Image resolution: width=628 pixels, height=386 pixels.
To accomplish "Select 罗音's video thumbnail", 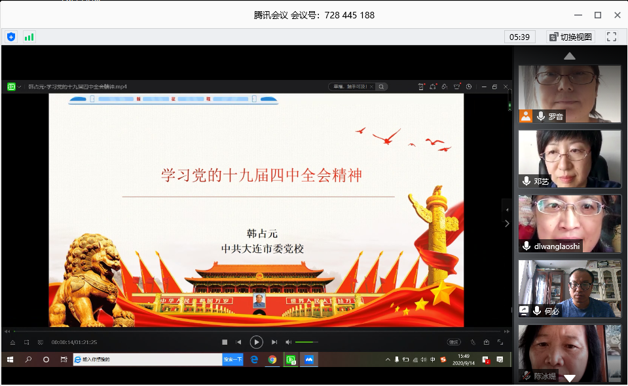I will (569, 93).
